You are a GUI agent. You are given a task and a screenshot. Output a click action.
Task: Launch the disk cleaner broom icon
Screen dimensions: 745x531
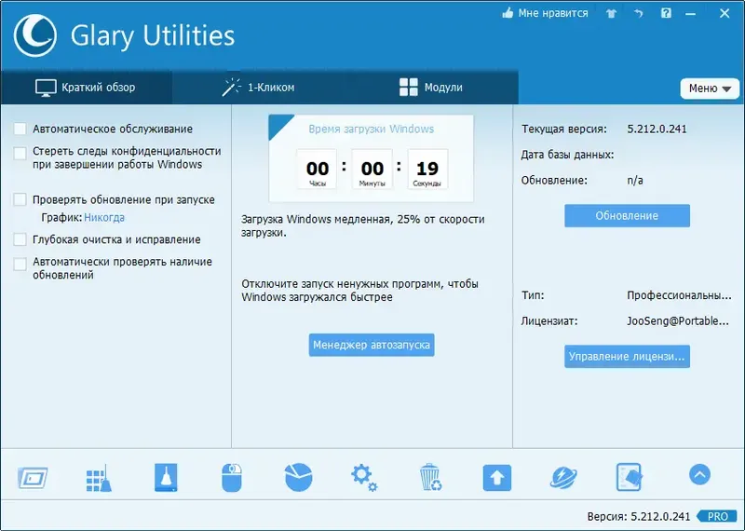pyautogui.click(x=166, y=477)
